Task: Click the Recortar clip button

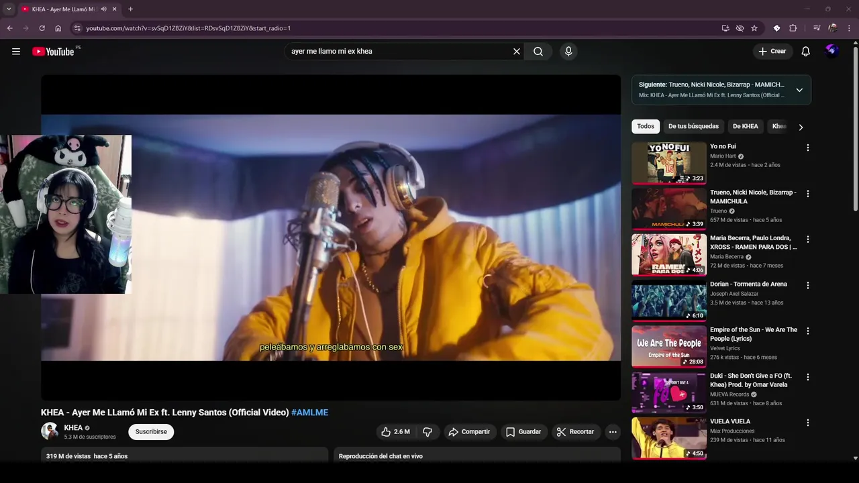Action: pos(576,432)
